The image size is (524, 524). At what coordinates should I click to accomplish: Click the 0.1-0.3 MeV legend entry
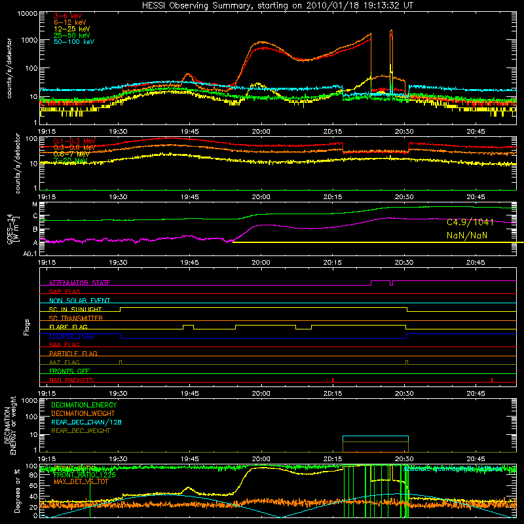point(75,141)
